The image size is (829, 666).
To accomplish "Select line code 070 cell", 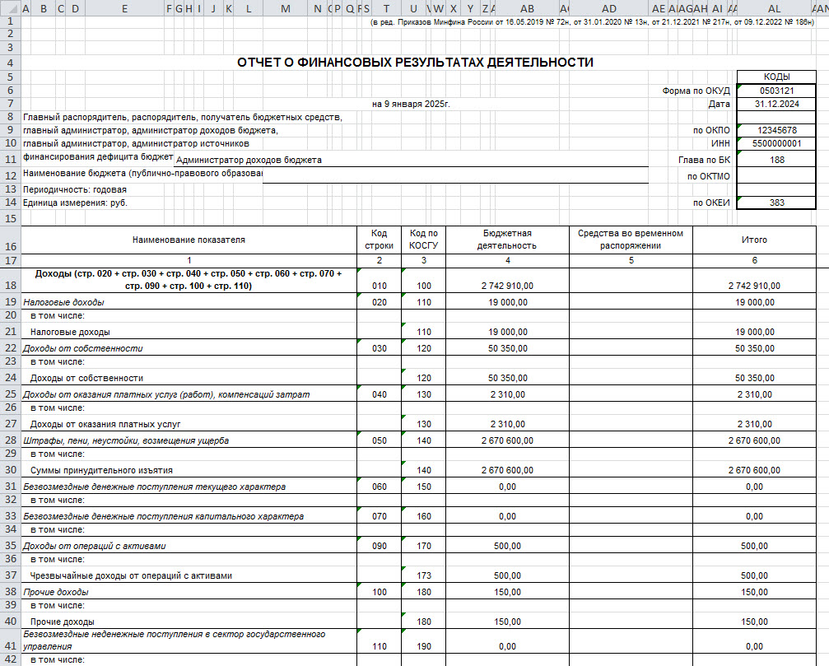I will pos(379,516).
